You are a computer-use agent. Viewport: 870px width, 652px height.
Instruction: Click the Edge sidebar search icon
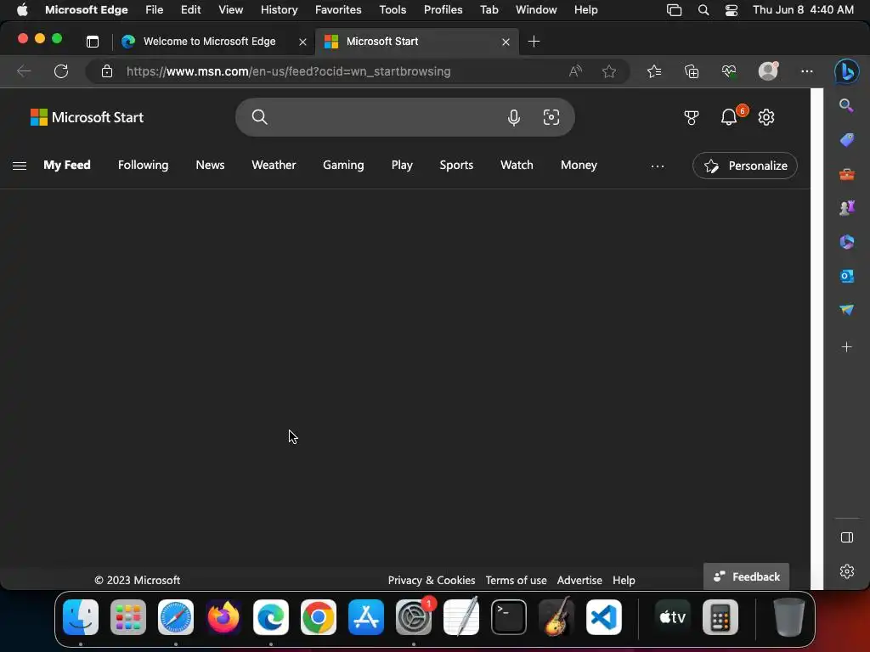tap(847, 105)
